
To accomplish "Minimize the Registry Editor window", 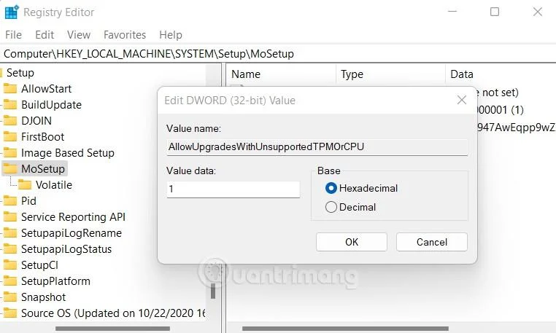I will (x=452, y=12).
